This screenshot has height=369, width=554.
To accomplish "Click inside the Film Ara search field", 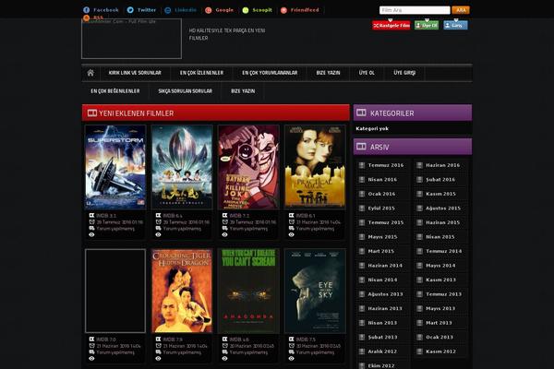I will [x=415, y=10].
